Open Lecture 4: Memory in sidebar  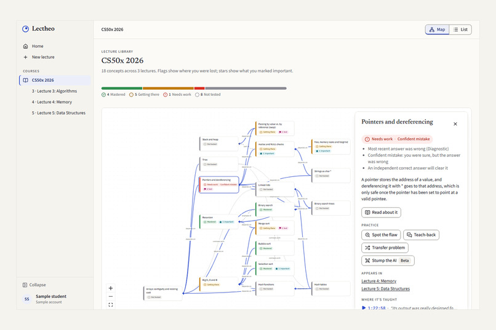pyautogui.click(x=52, y=102)
